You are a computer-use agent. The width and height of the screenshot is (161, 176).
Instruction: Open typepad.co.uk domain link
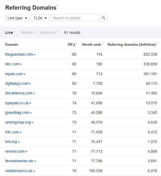coord(17,103)
